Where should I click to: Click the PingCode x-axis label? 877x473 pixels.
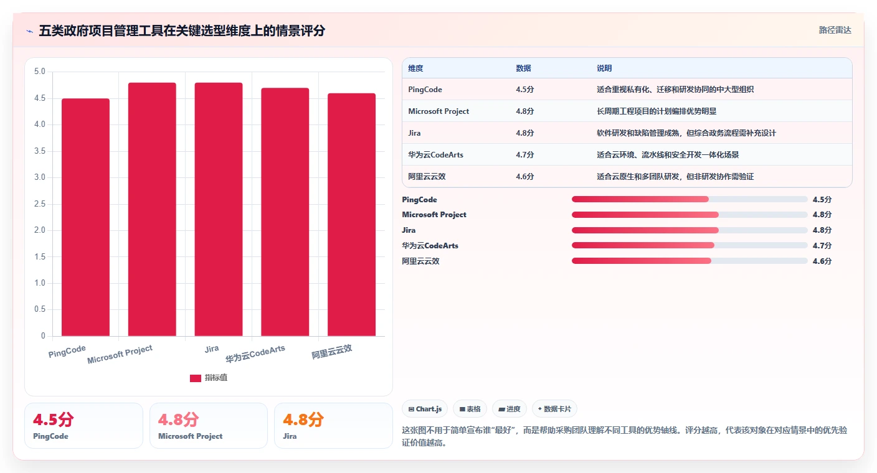67,351
